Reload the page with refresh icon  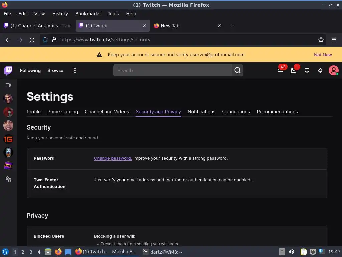(x=32, y=40)
